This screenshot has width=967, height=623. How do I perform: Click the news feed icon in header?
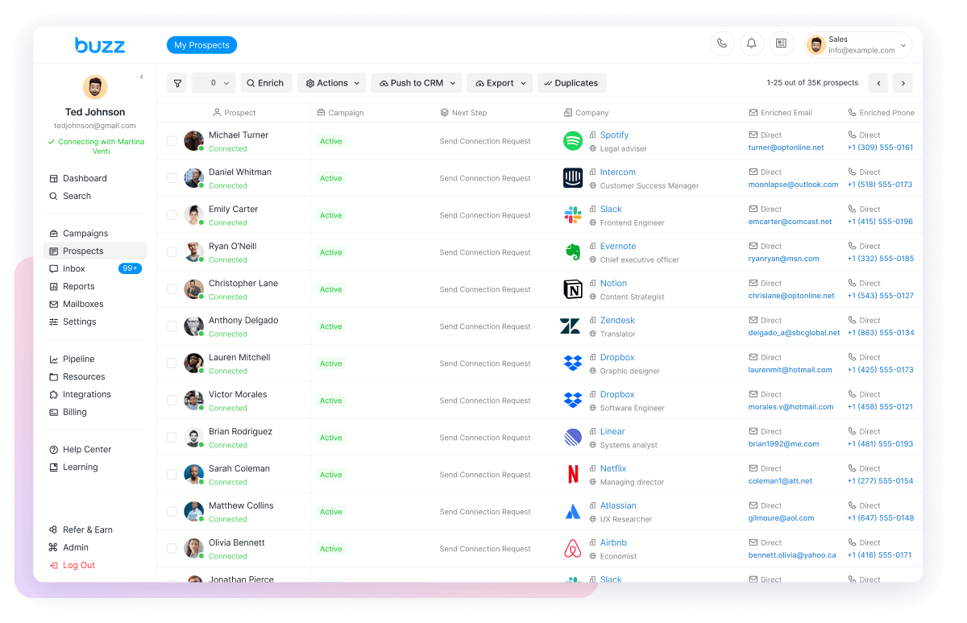coord(781,44)
